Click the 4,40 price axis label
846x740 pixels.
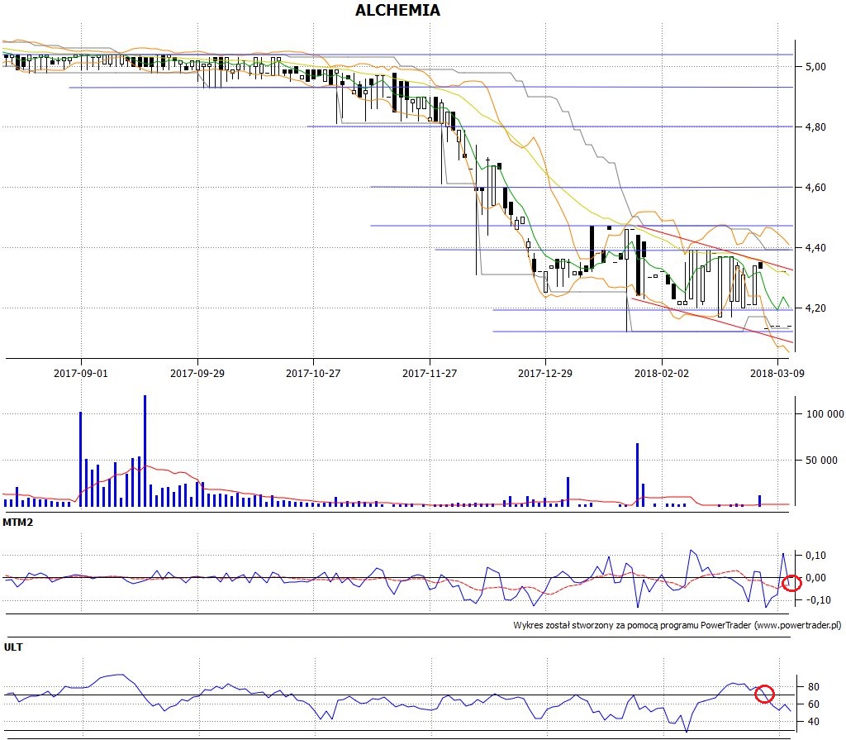coord(815,248)
